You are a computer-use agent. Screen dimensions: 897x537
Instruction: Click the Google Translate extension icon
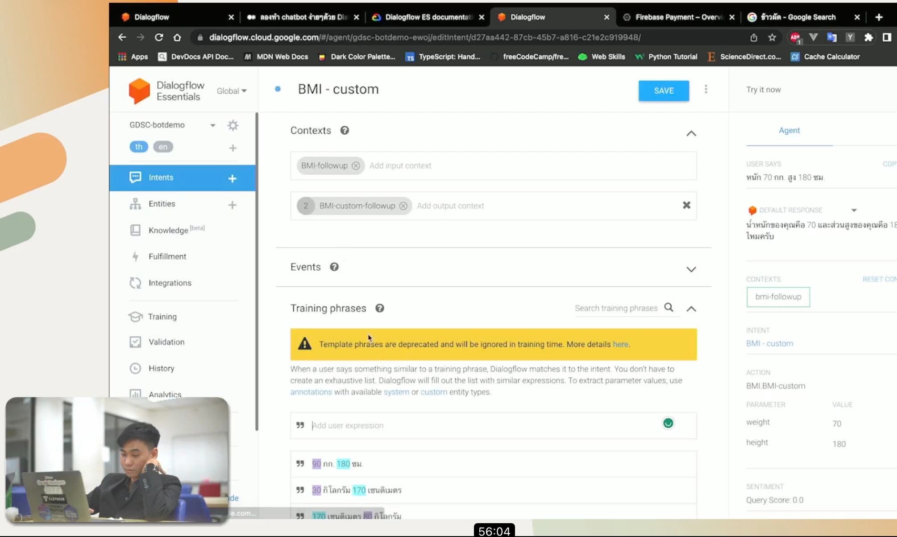[x=832, y=37]
